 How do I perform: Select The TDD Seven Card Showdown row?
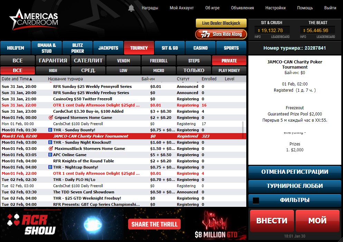pos(123,192)
